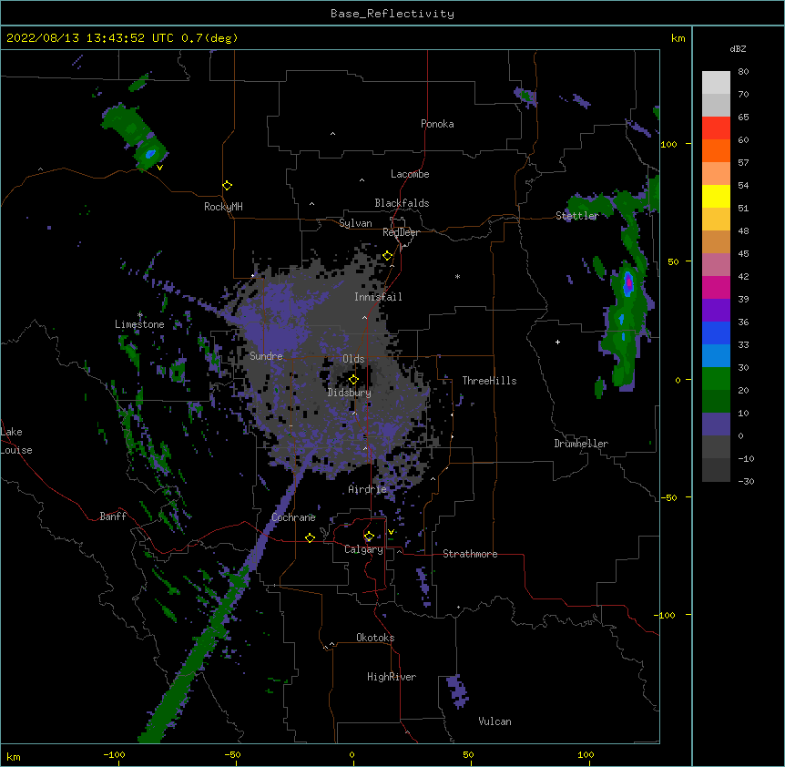The height and width of the screenshot is (767, 785).
Task: Click the Limestone label
Action: [x=139, y=324]
